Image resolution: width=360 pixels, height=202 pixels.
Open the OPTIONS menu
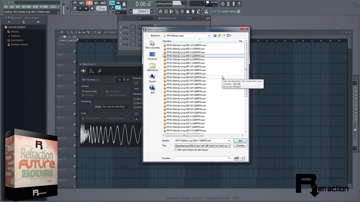(x=44, y=7)
